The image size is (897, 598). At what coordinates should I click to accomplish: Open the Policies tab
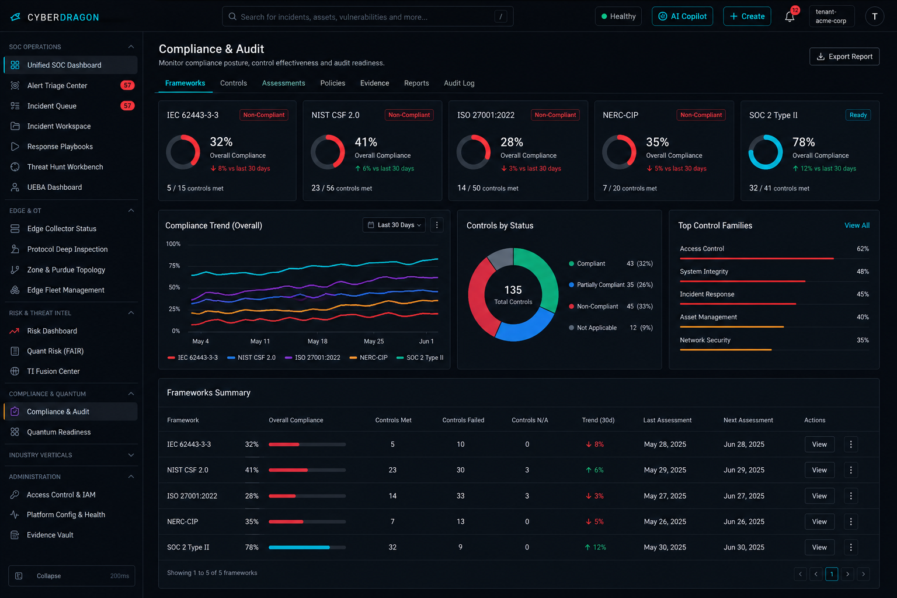[333, 84]
